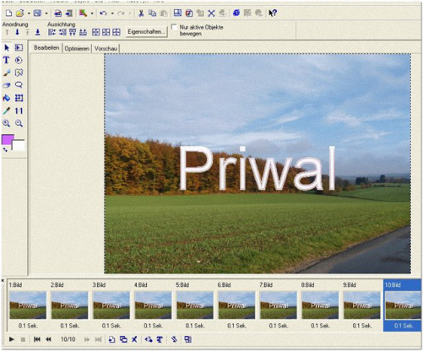Swap foreground and background colors
This screenshot has width=423, height=351.
tap(5, 149)
